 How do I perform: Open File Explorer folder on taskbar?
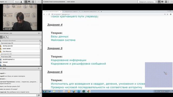(x=54, y=91)
